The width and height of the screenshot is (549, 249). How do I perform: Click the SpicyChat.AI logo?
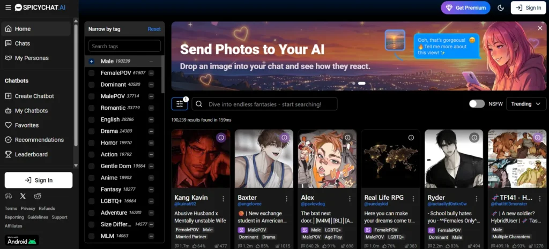pos(40,7)
